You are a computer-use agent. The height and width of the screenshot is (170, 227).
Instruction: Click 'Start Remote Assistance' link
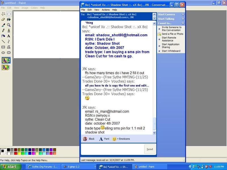[x=169, y=39]
